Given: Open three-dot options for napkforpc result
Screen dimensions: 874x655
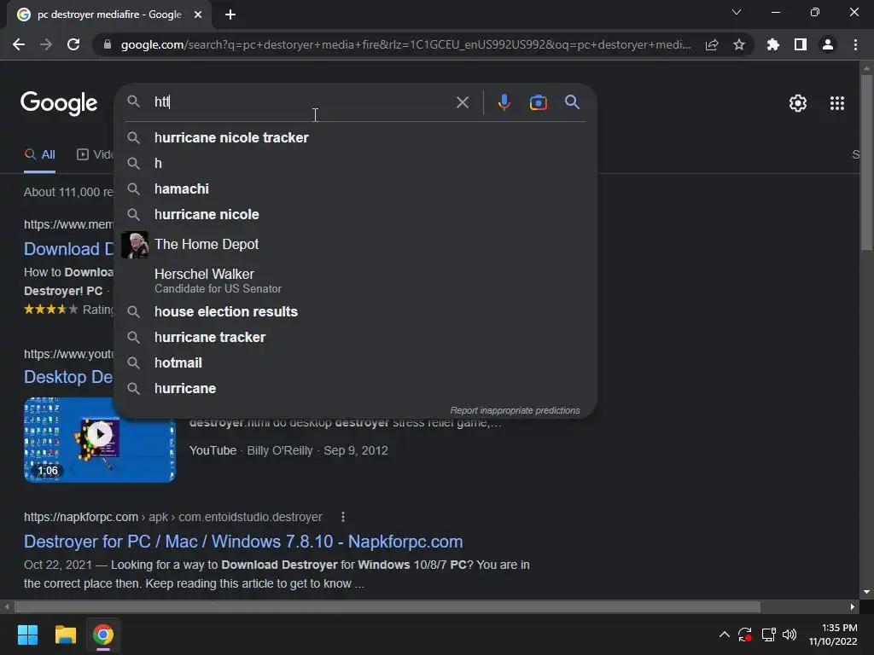Looking at the screenshot, I should coord(343,517).
